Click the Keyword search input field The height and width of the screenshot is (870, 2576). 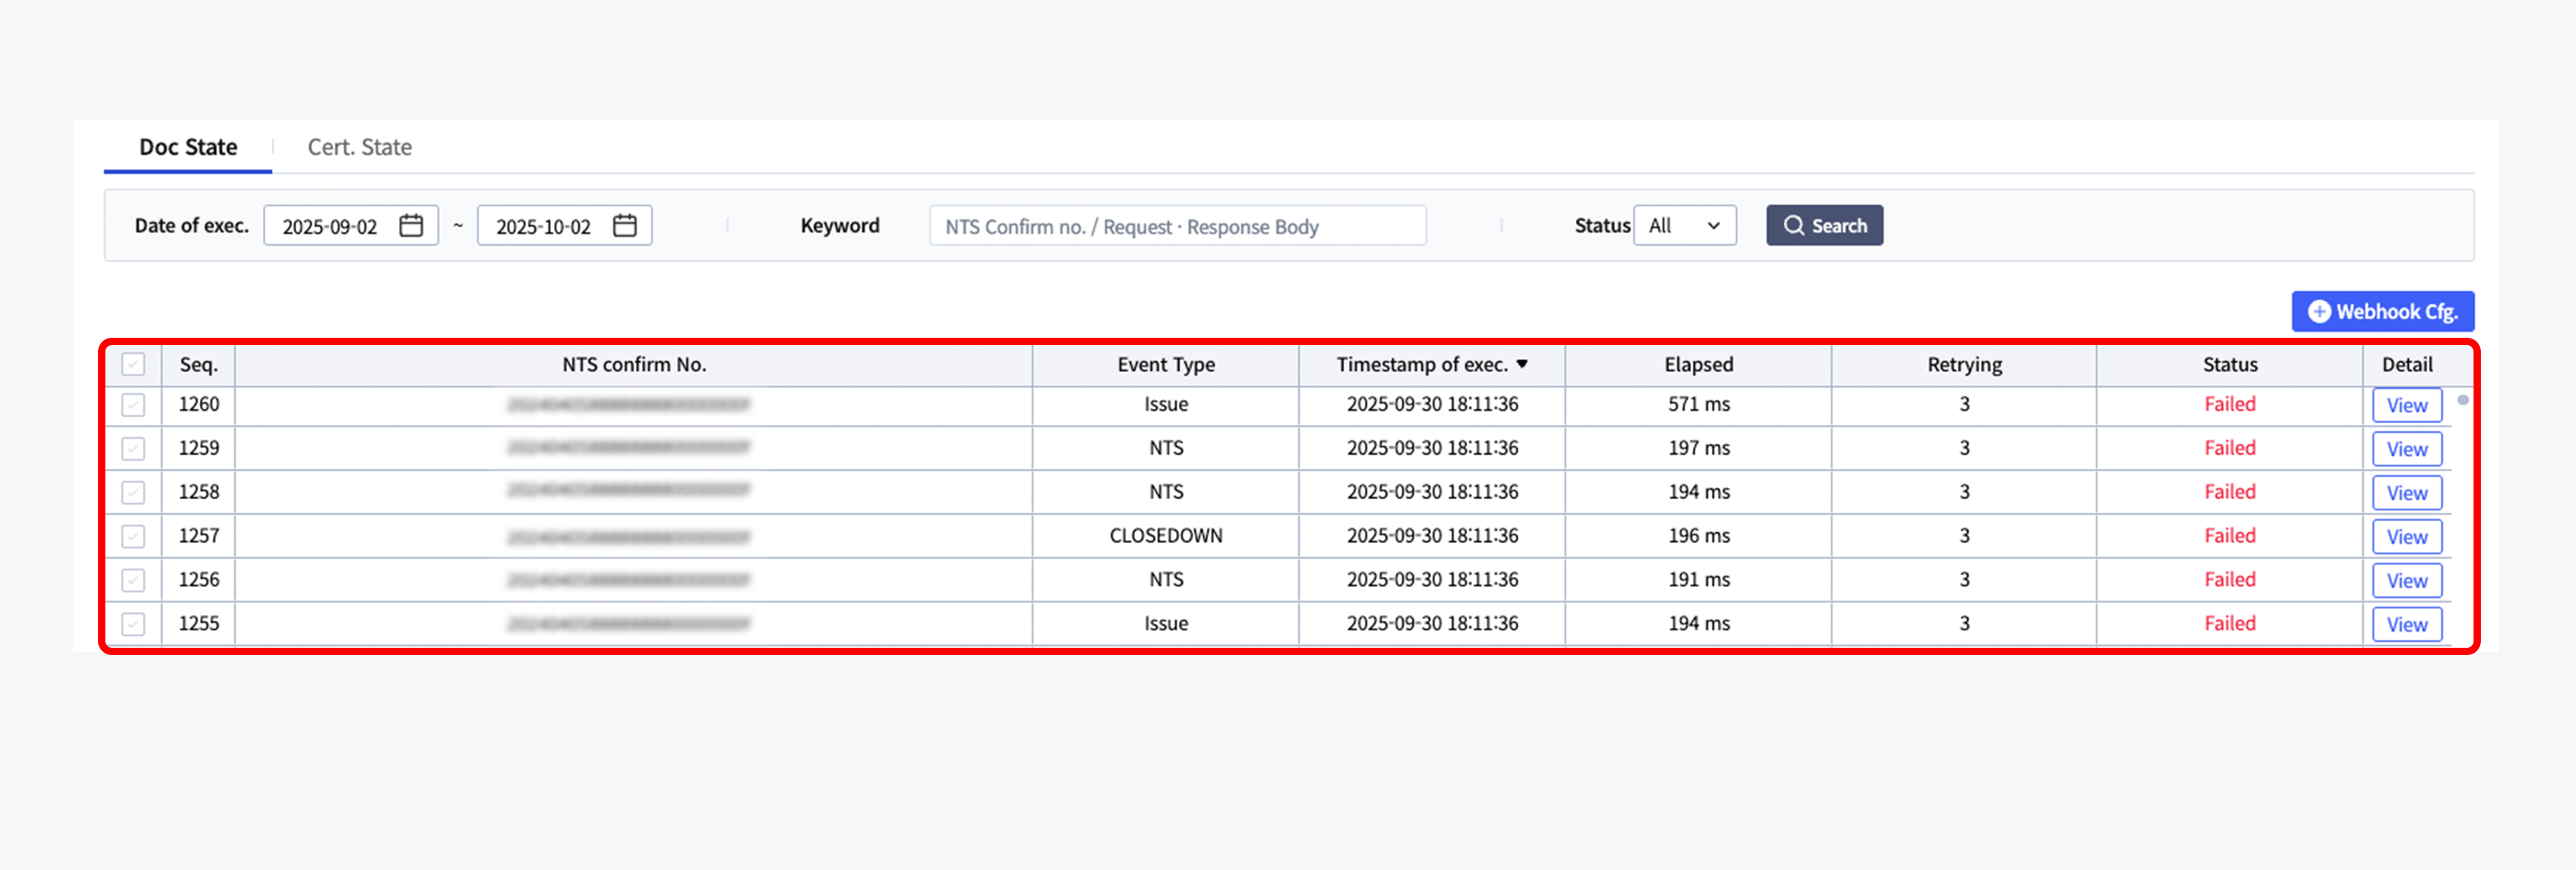coord(1177,226)
